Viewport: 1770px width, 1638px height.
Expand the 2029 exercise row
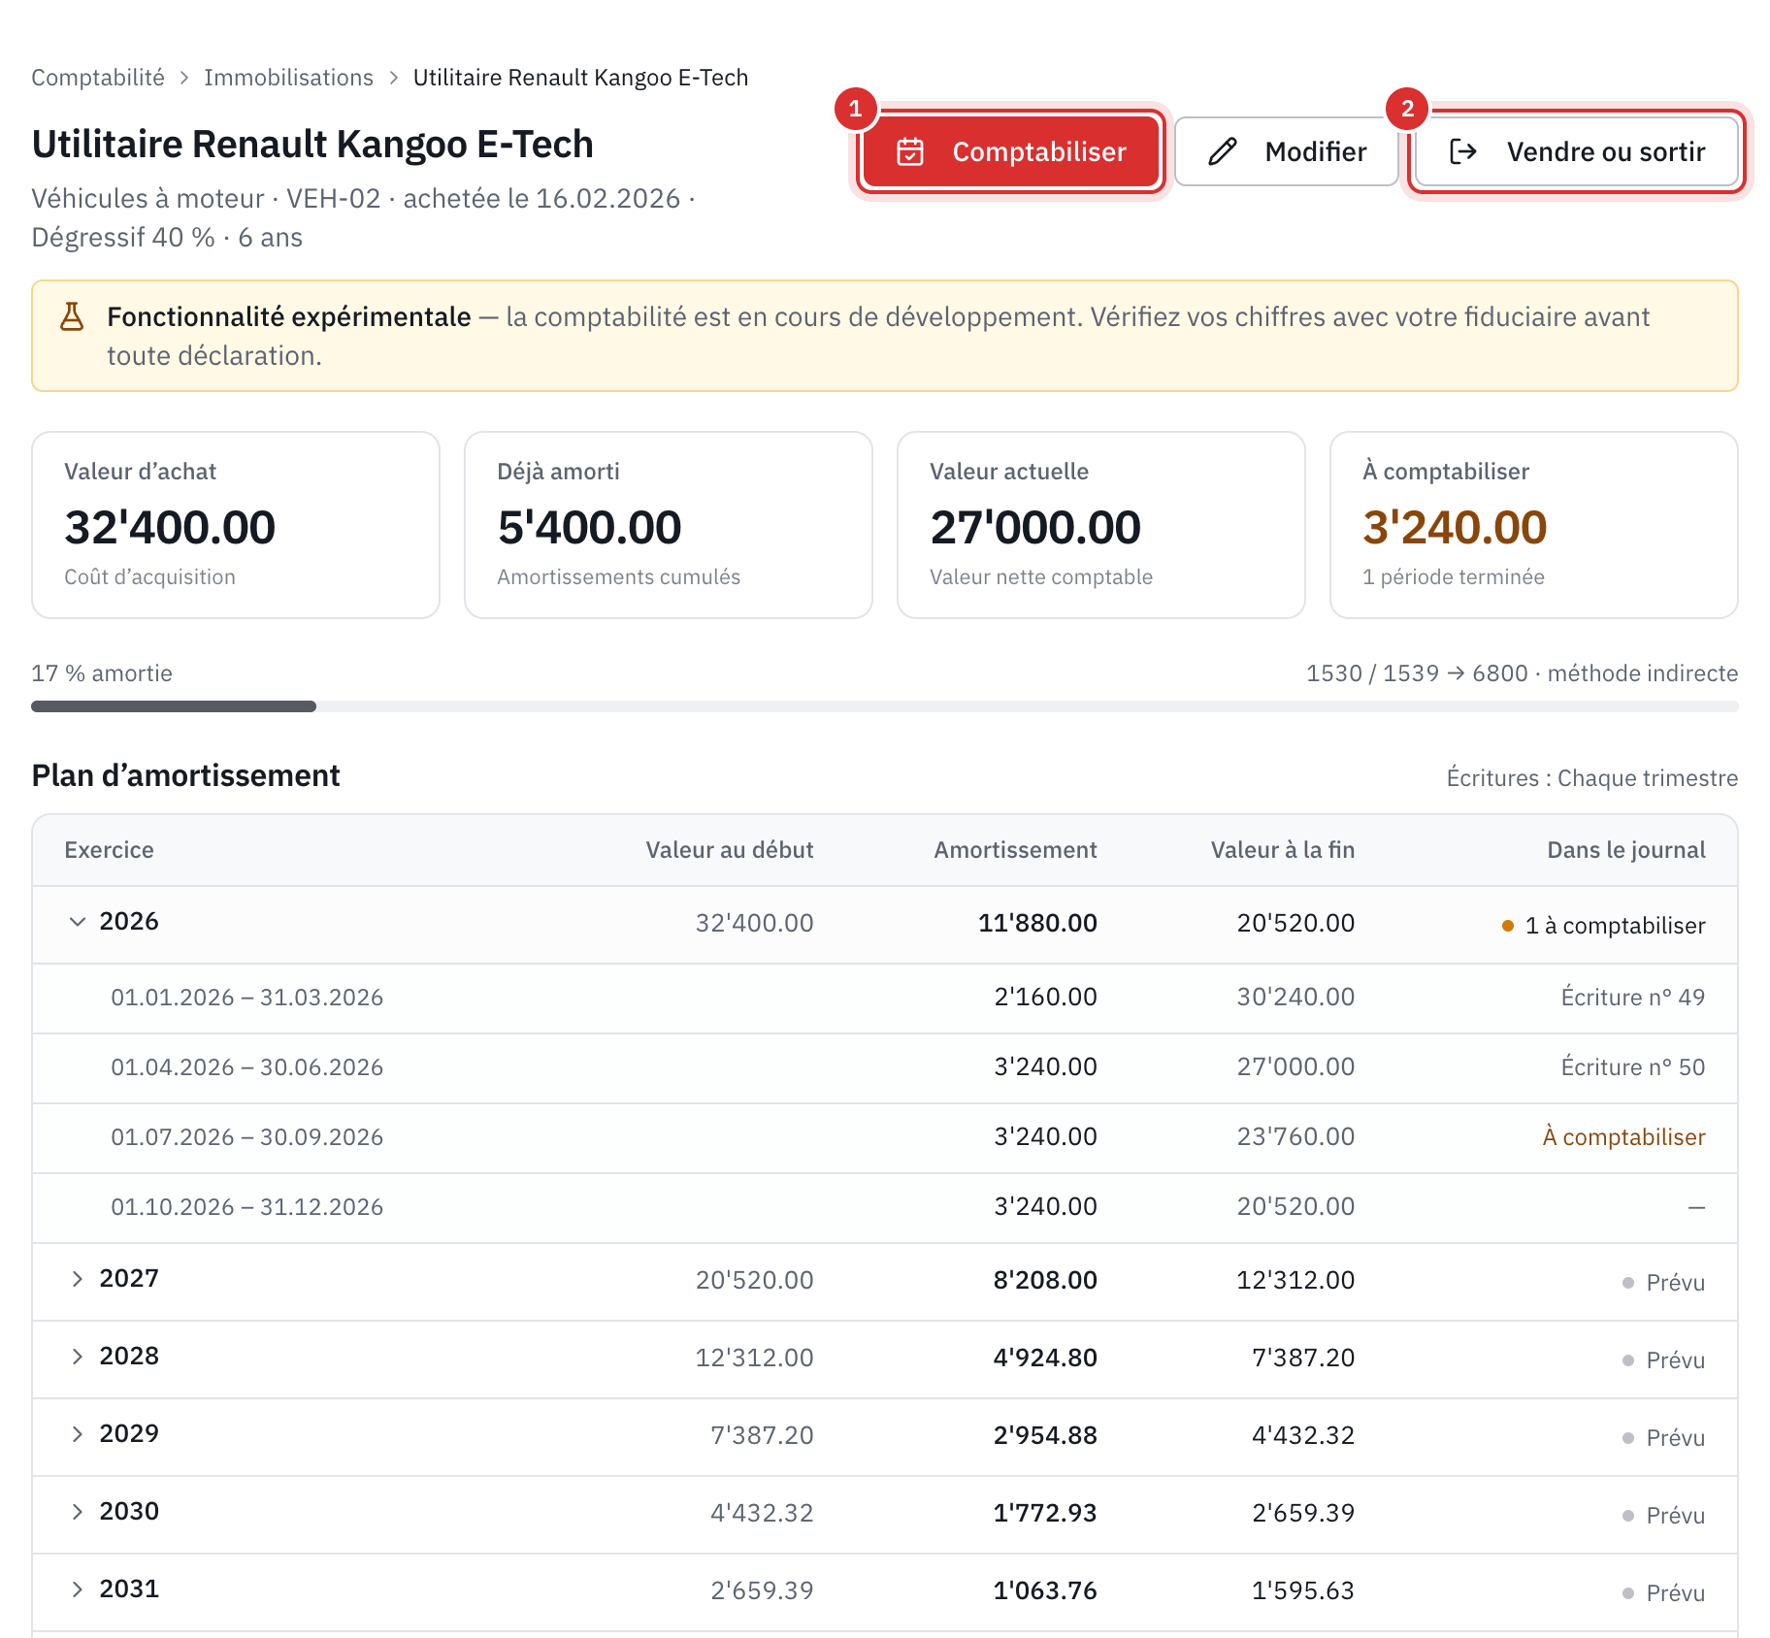click(x=78, y=1434)
